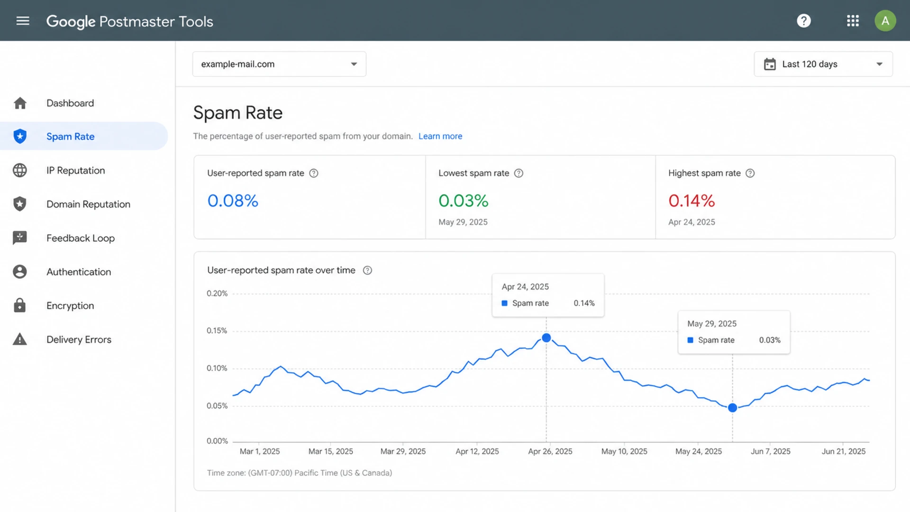Expand the domain selector arrow
The height and width of the screenshot is (512, 910).
(x=354, y=64)
